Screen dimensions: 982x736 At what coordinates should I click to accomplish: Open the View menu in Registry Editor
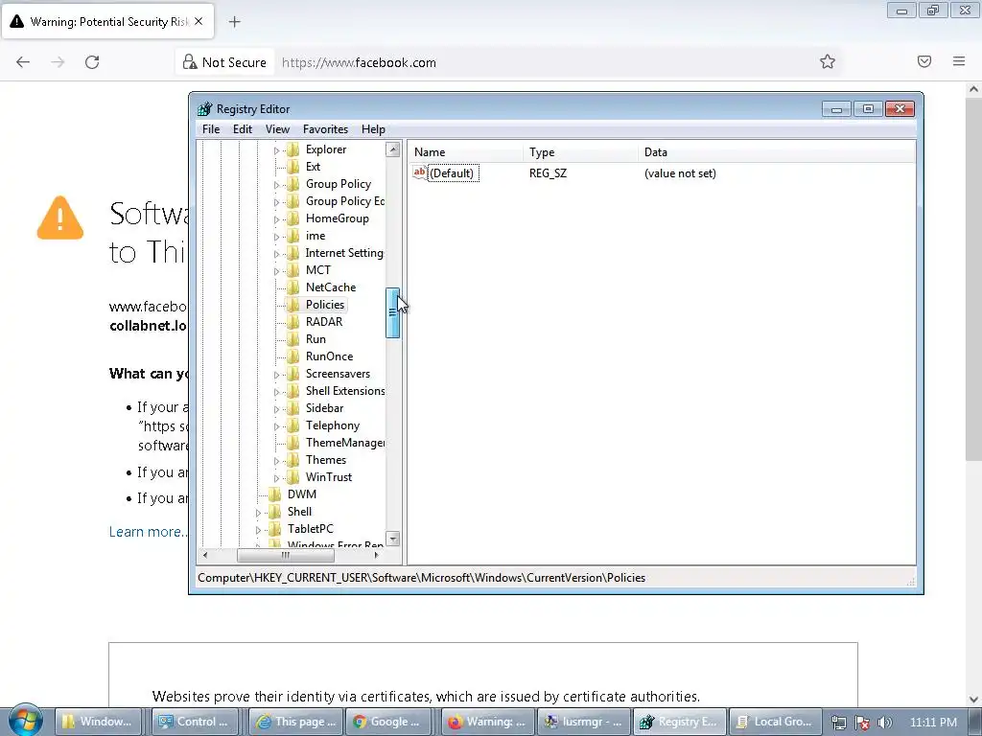pos(277,129)
